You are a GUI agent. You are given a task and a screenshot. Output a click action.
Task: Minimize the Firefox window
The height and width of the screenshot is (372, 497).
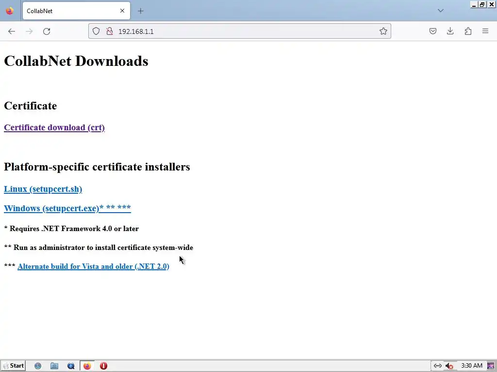tap(474, 5)
